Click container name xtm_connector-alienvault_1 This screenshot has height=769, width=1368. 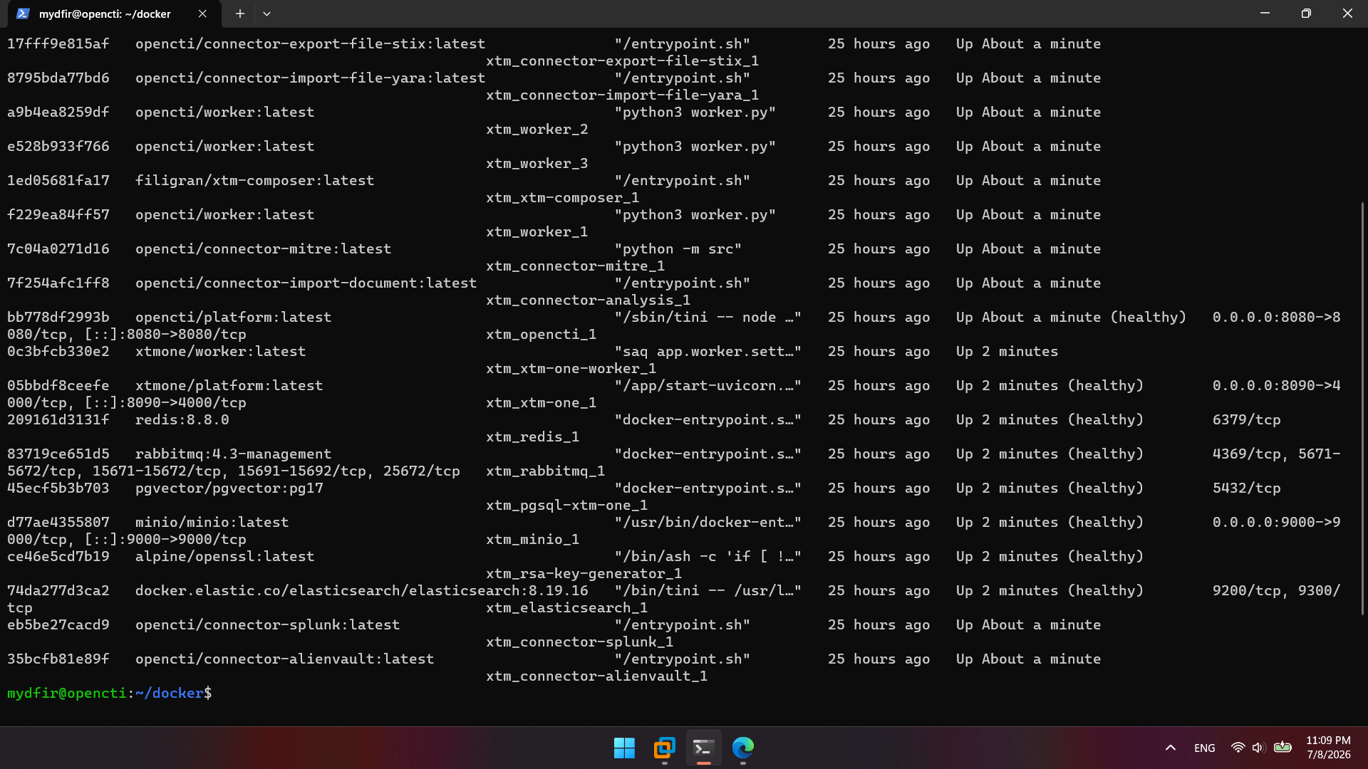(597, 676)
